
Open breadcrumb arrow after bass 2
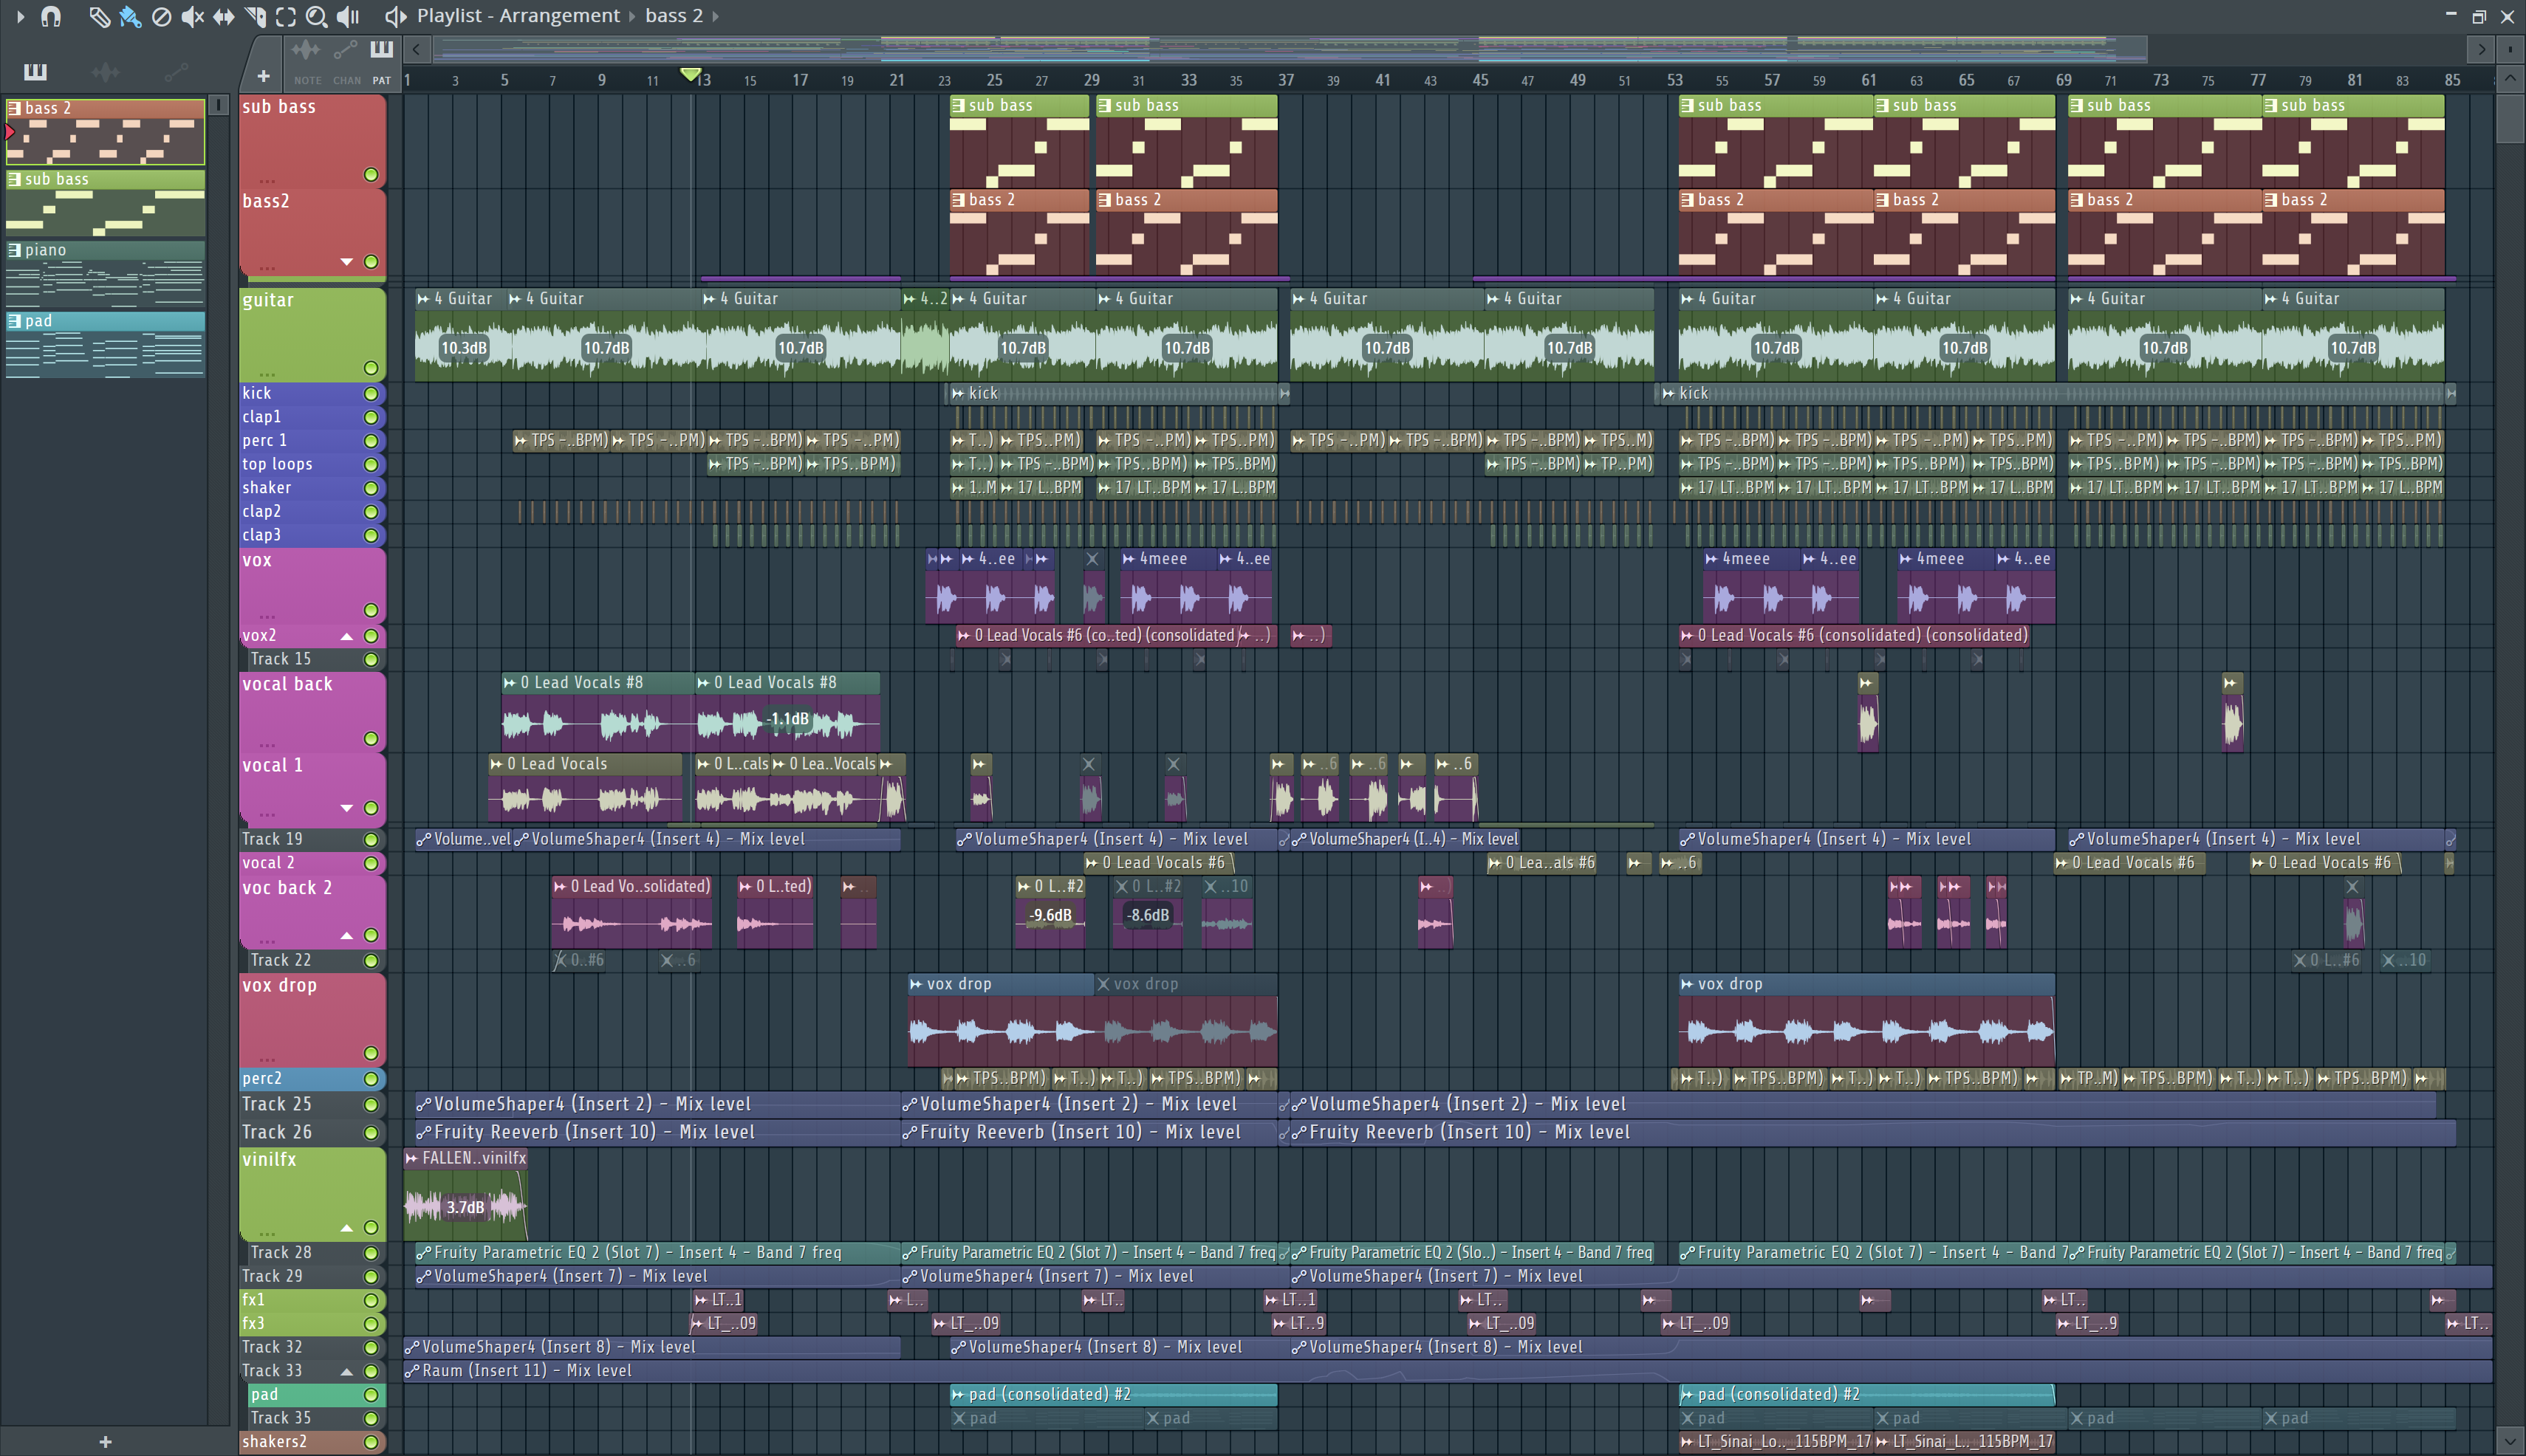coord(715,16)
